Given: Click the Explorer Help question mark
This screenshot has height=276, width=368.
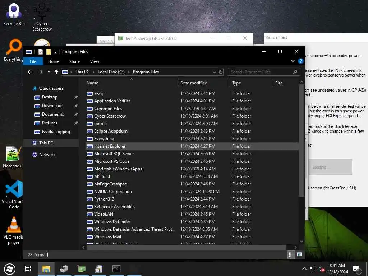Looking at the screenshot, I should click(x=301, y=61).
